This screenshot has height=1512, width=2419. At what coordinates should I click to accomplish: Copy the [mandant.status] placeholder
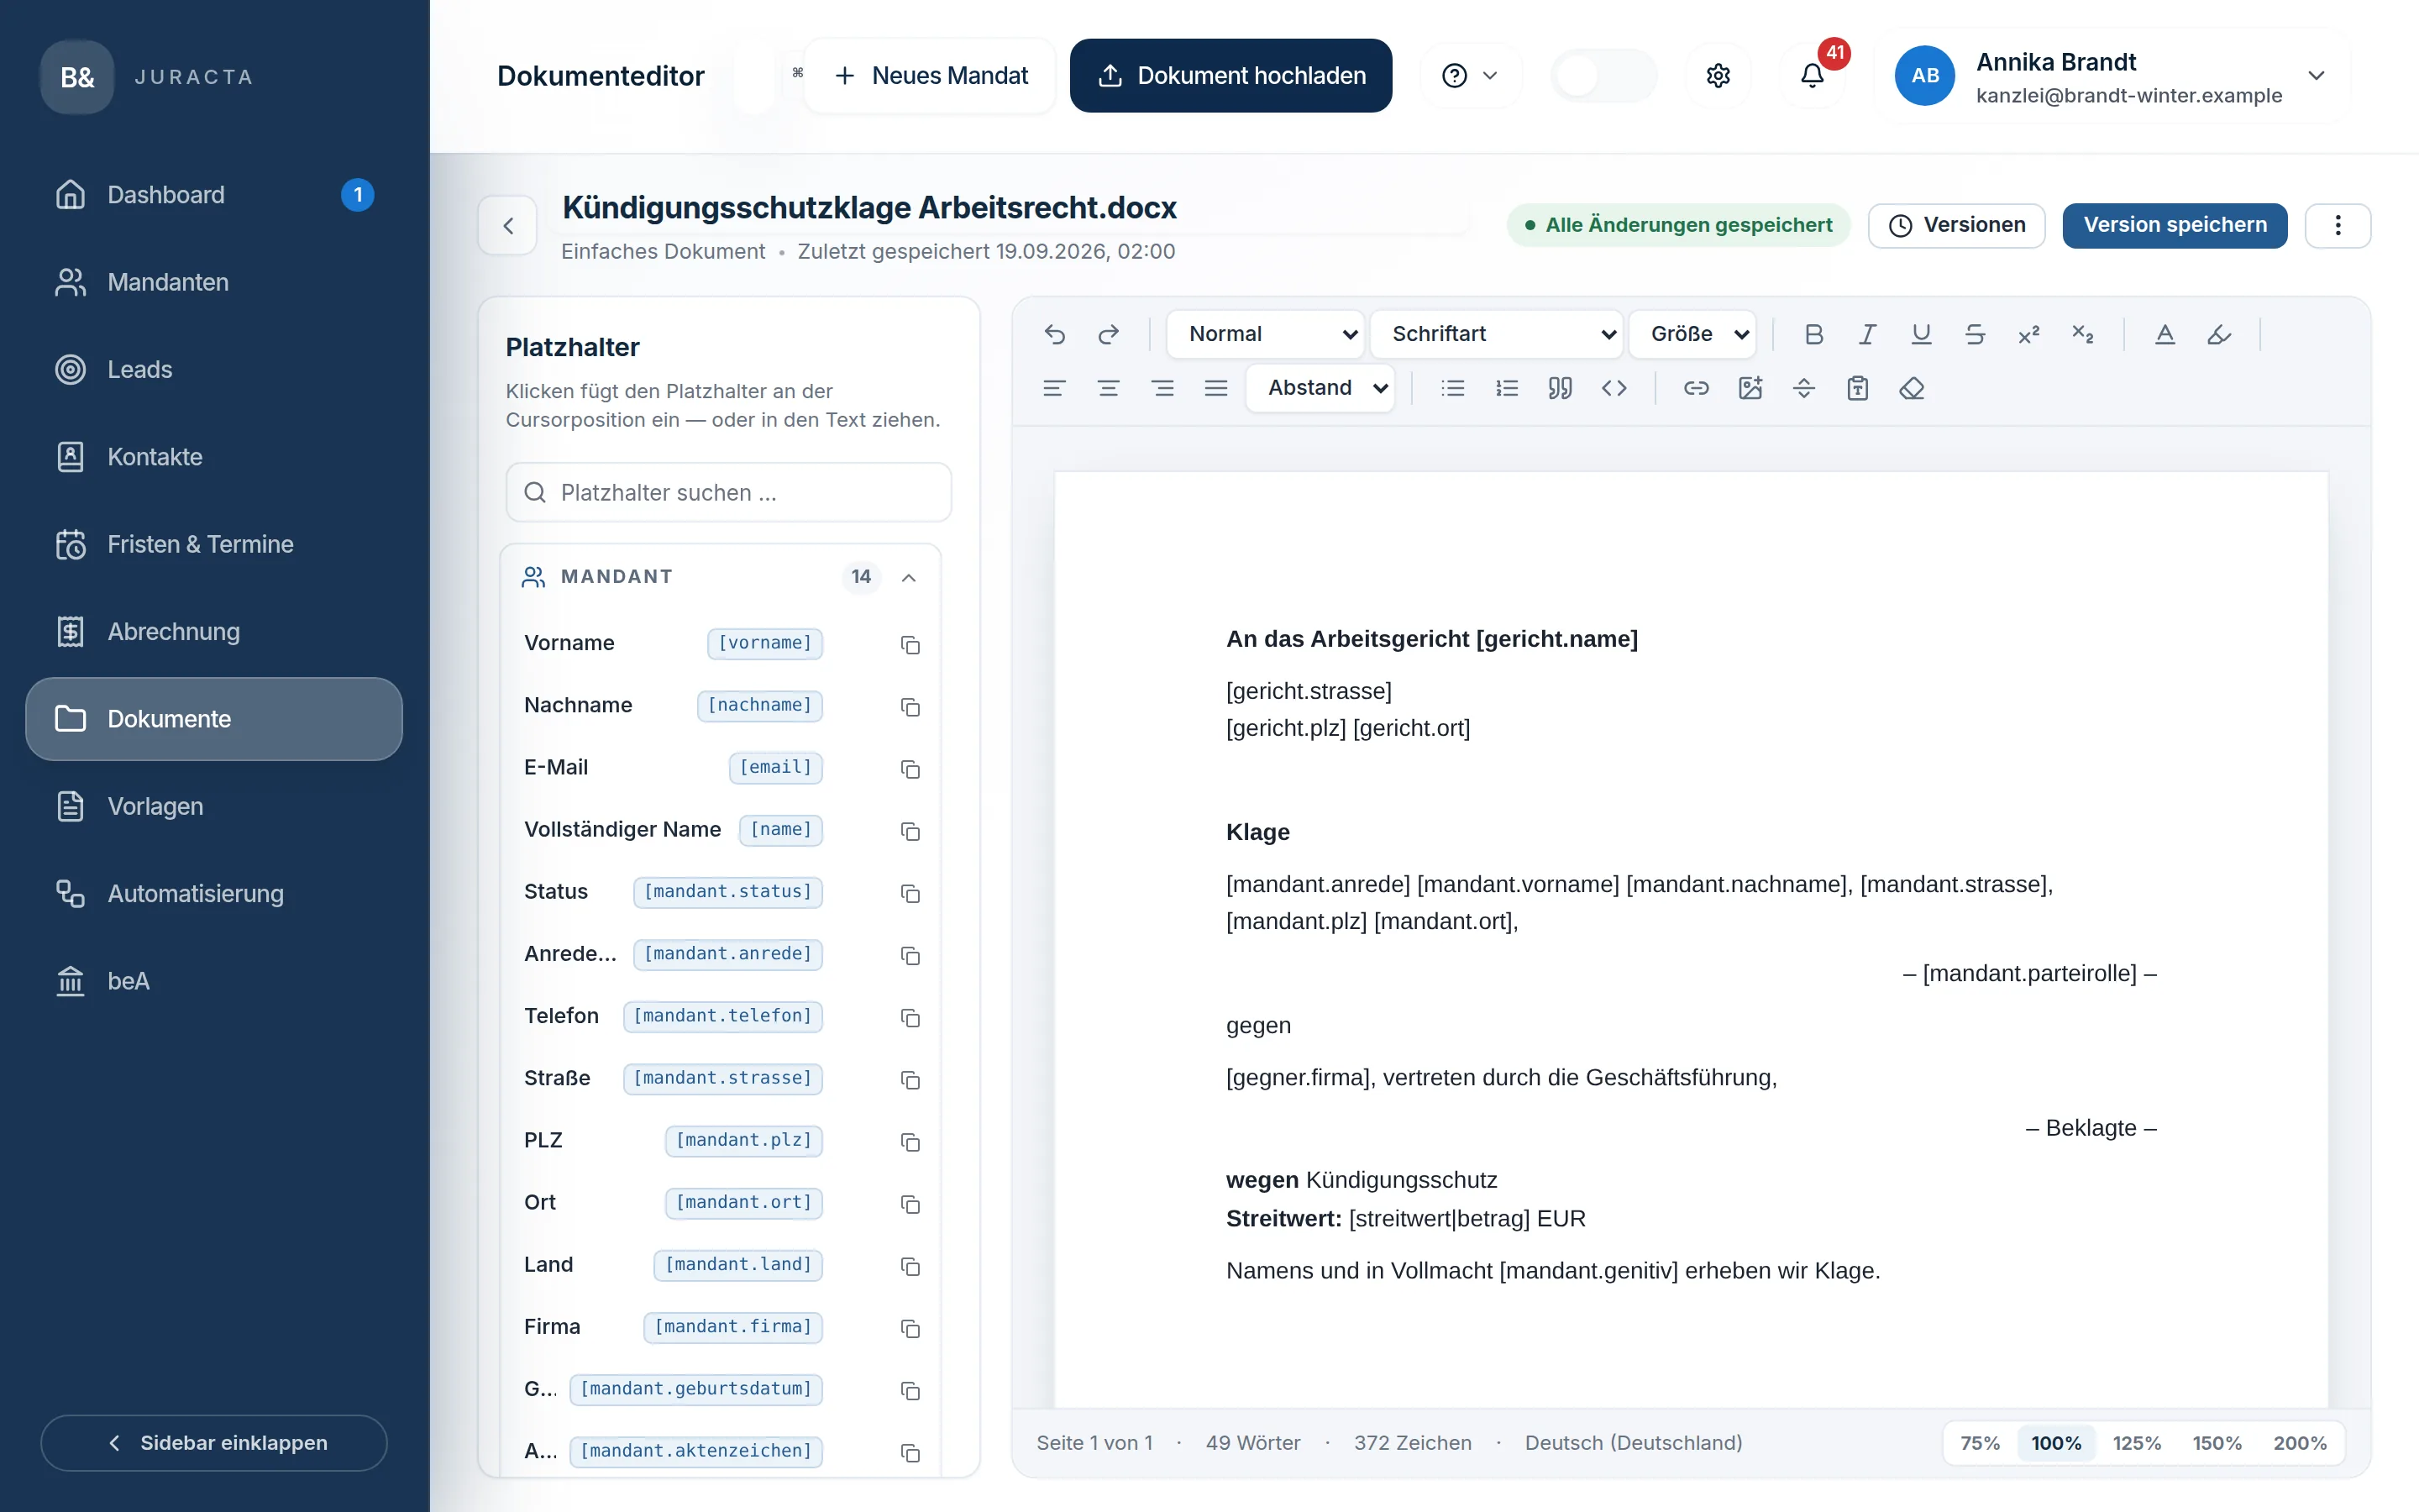pyautogui.click(x=910, y=893)
